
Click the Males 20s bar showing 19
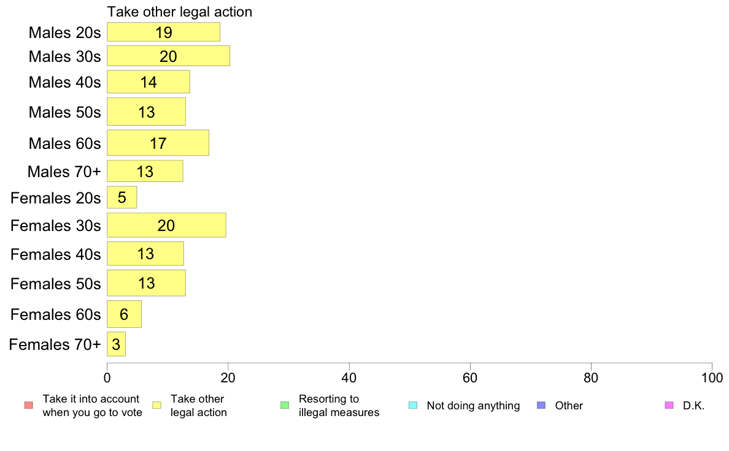(164, 32)
